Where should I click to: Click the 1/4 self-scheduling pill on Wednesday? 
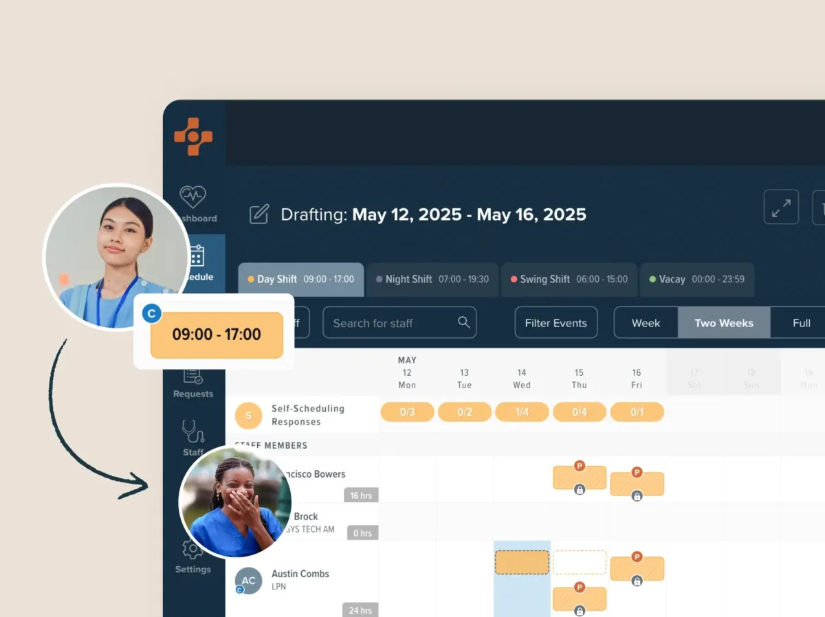pos(522,412)
